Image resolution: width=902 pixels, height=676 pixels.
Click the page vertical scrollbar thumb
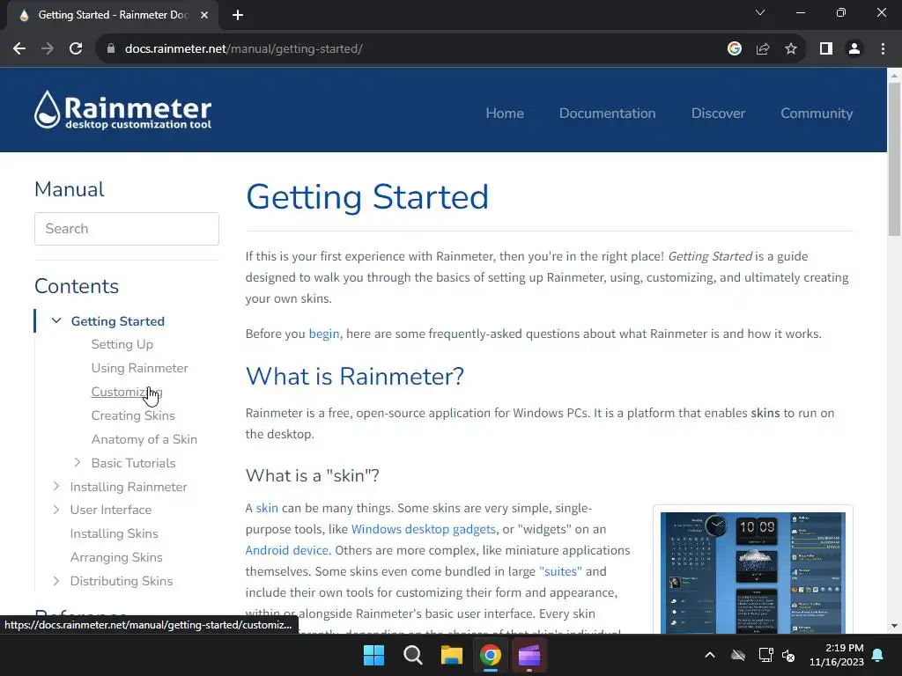[x=894, y=159]
